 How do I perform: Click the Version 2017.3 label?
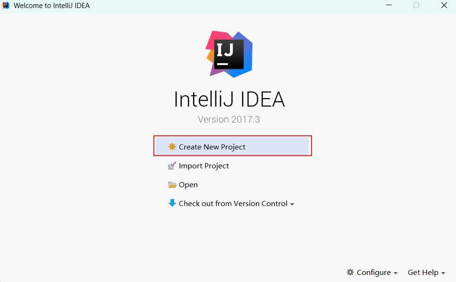[229, 119]
